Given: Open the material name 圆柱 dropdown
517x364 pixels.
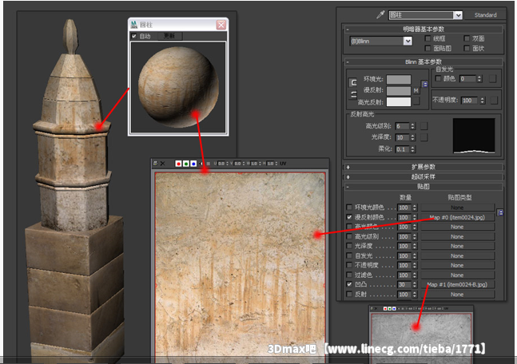Looking at the screenshot, I should (458, 14).
